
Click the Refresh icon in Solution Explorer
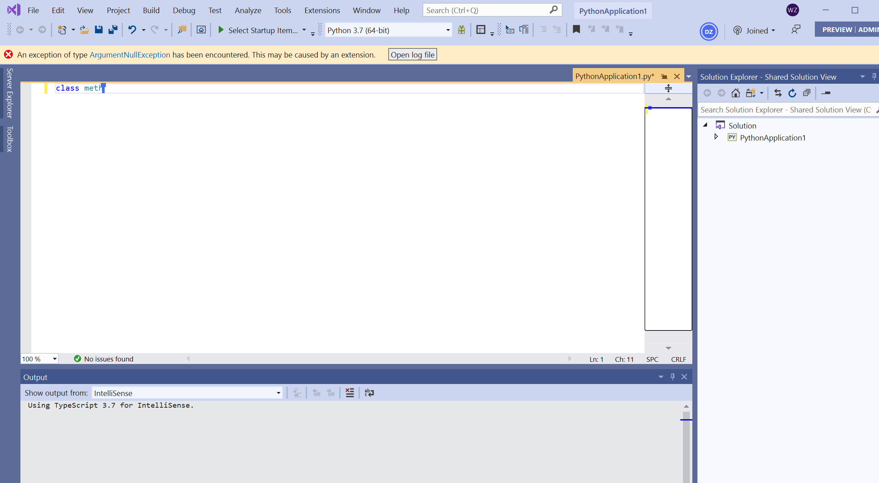[792, 93]
